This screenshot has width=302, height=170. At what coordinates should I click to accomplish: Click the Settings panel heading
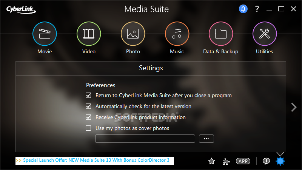pos(151,68)
